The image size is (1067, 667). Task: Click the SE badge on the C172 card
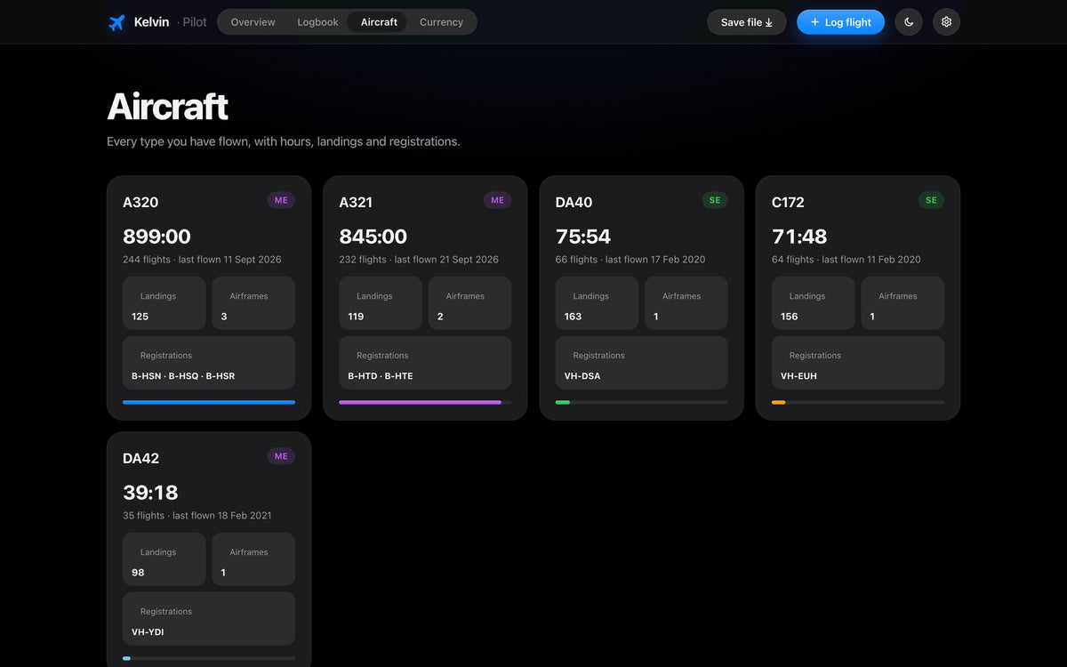(931, 200)
